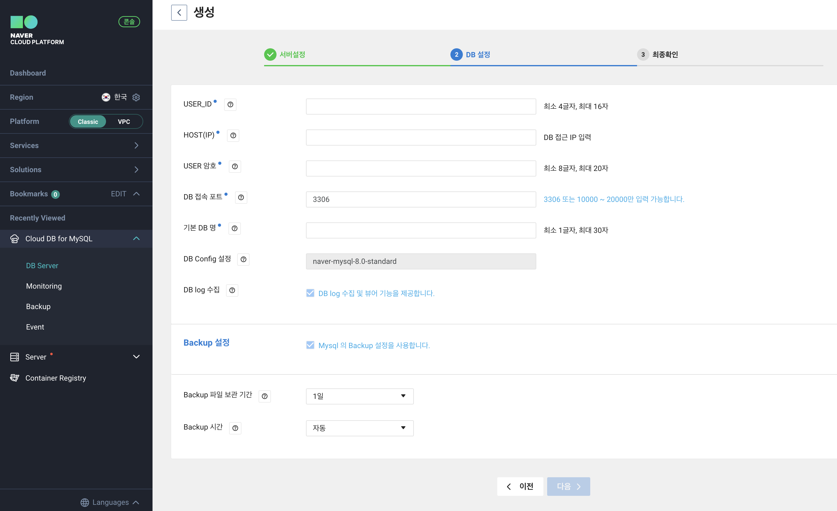Click the help icon for Backup 시간
Screen dimensions: 837x511
click(x=235, y=428)
